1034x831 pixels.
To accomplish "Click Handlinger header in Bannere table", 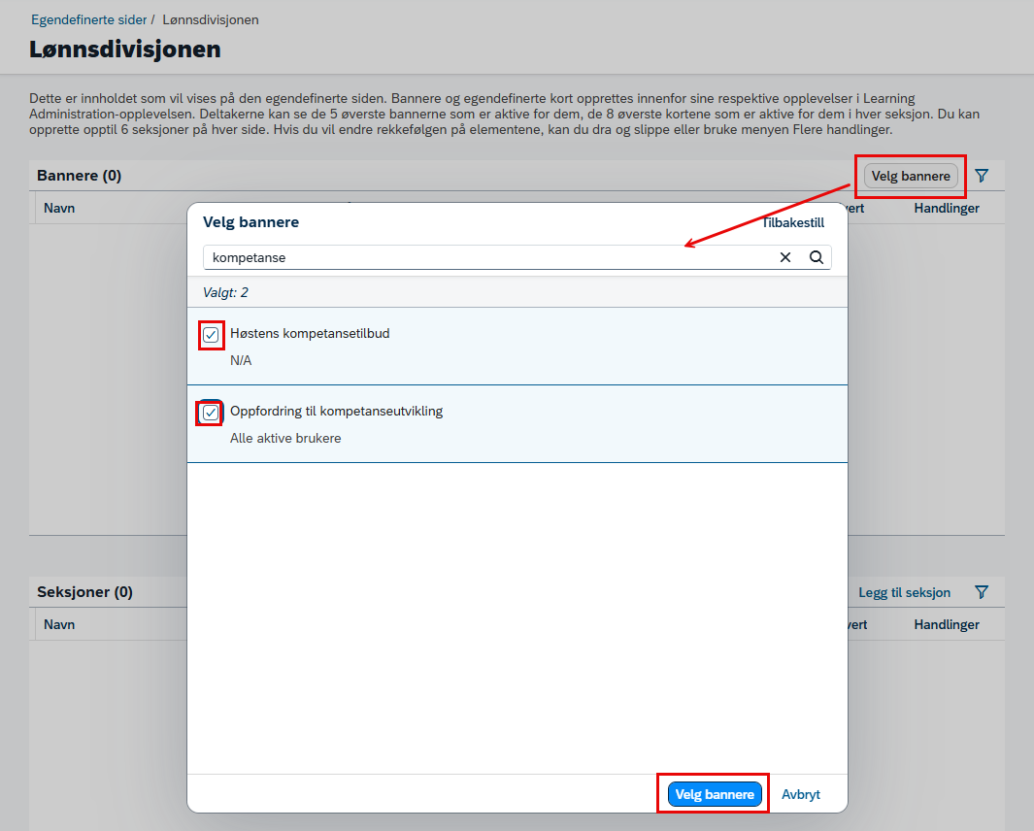I will tap(947, 208).
